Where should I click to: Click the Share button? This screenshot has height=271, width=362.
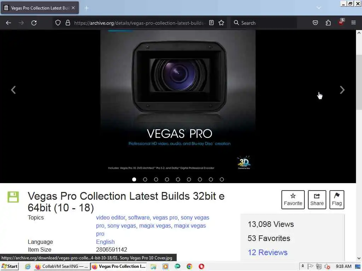tap(317, 200)
